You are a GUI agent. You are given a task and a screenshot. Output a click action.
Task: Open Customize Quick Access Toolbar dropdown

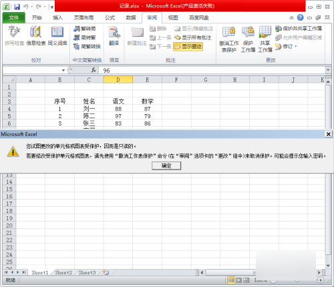pyautogui.click(x=51, y=7)
